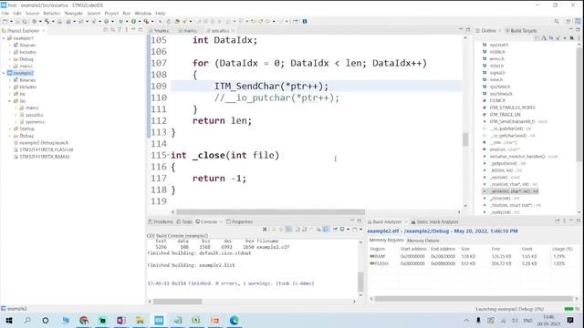Open the Help menu
This screenshot has height=328, width=584.
(x=161, y=13)
